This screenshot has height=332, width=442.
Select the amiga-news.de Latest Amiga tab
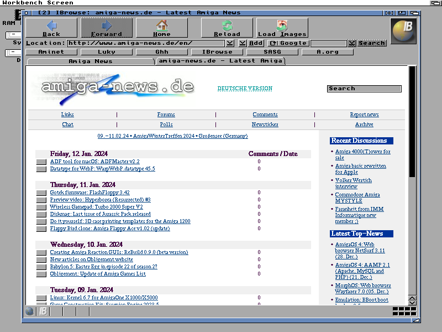click(220, 61)
